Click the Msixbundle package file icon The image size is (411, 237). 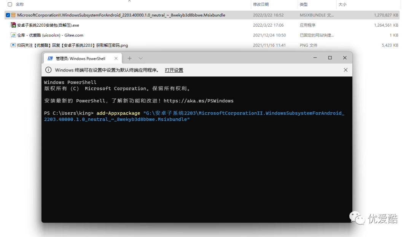point(13,15)
